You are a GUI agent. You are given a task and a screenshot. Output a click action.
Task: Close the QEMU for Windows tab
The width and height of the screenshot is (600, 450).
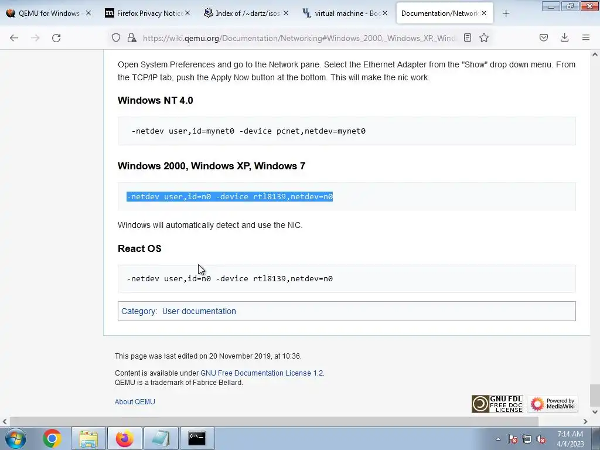click(88, 13)
